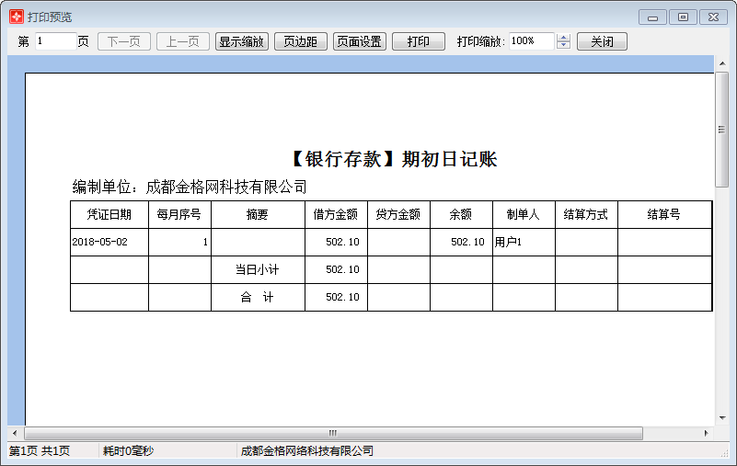This screenshot has width=737, height=466.
Task: Click the vertical scrollbar thumb
Action: tap(722, 129)
